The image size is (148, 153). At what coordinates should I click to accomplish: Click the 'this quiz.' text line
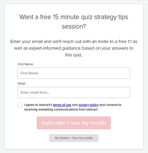pos(74,55)
